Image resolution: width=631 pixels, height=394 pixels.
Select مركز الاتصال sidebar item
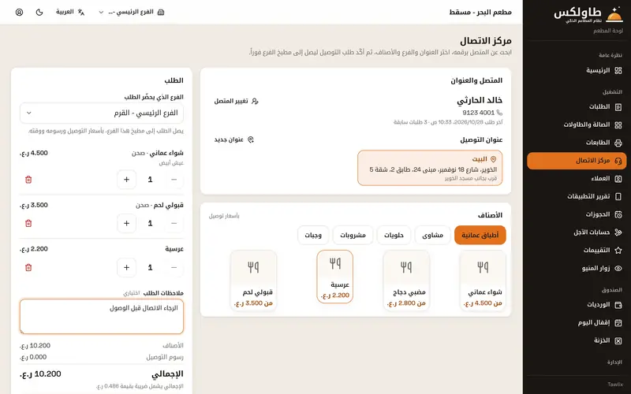tap(577, 161)
